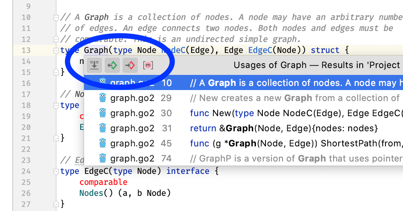Click line number 74 in usages list

166,158
